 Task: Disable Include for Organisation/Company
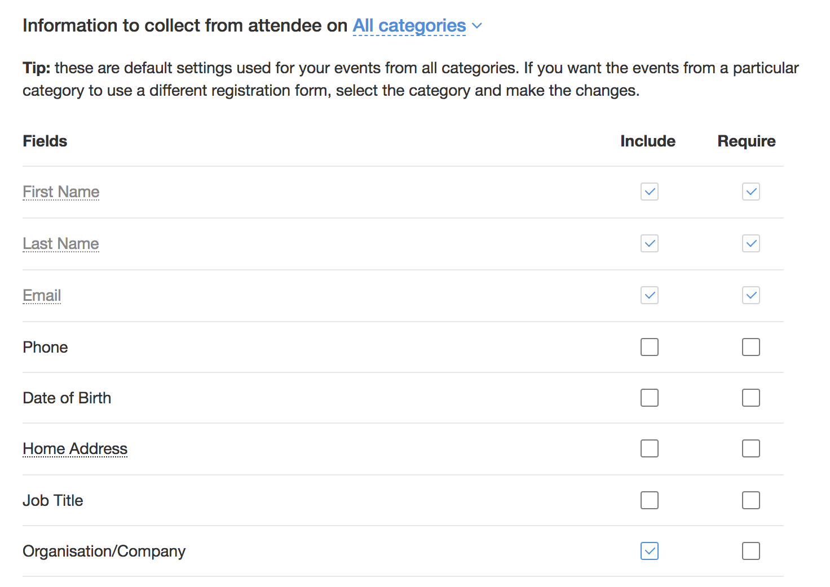coord(650,551)
